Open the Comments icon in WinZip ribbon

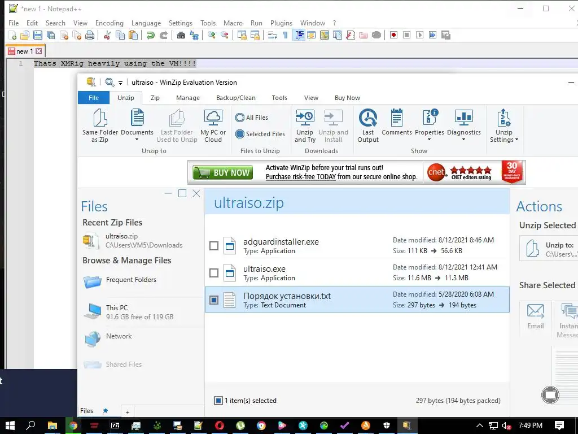(x=397, y=122)
